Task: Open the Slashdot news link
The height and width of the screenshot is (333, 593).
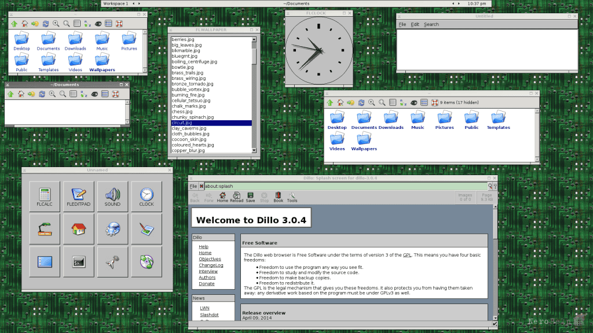Action: [209, 314]
